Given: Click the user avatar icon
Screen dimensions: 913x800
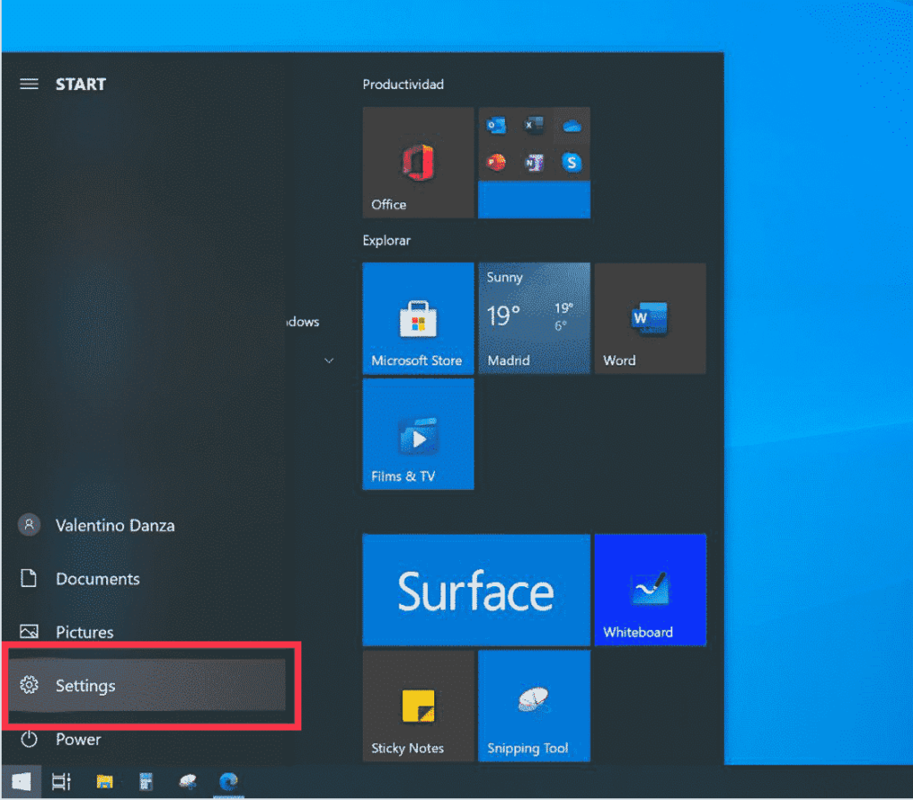Looking at the screenshot, I should click(x=29, y=525).
